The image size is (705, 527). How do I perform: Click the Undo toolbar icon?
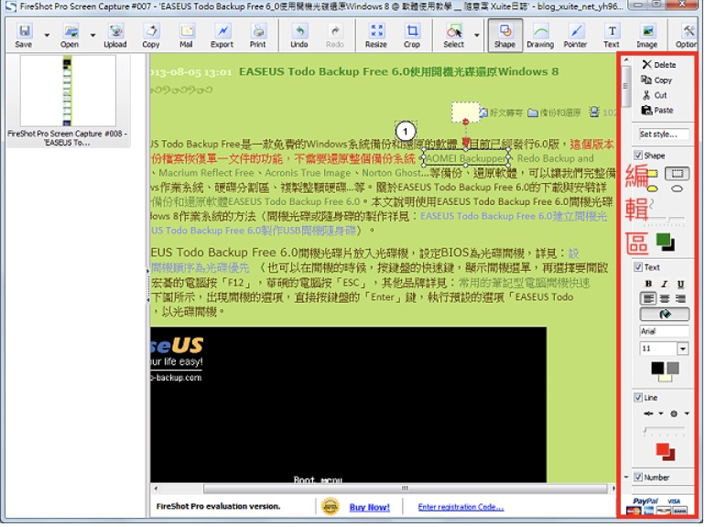pos(299,35)
